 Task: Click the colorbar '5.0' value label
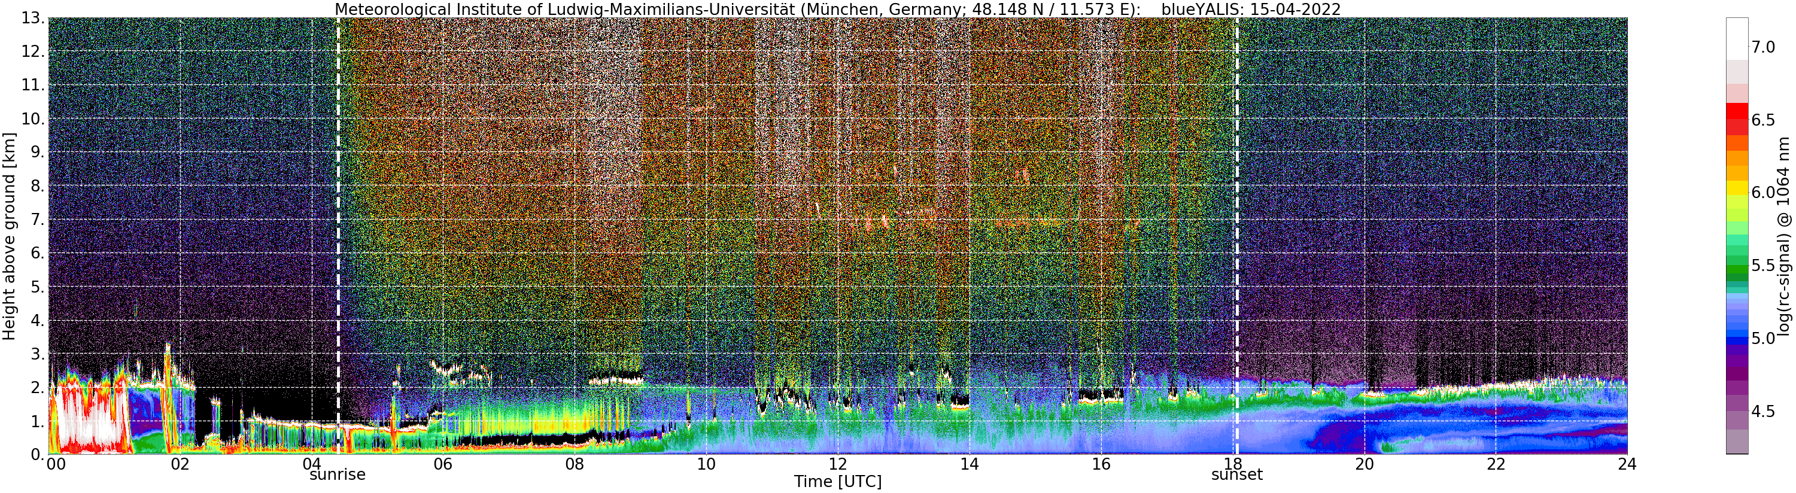coord(1763,338)
